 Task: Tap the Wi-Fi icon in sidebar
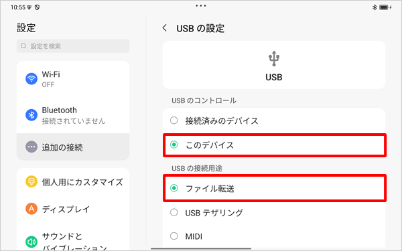[x=31, y=78]
